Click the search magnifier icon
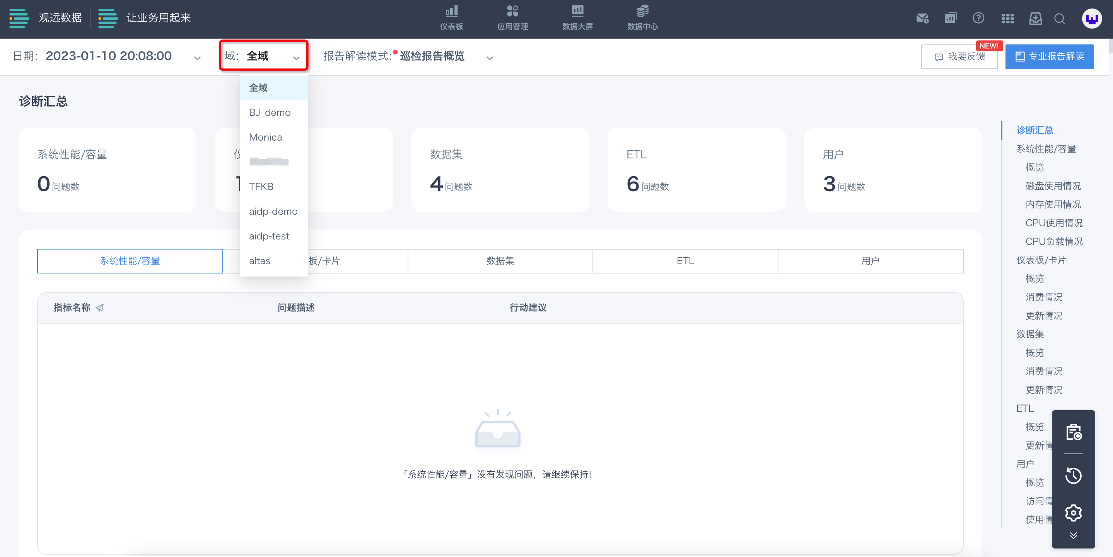 tap(1059, 19)
